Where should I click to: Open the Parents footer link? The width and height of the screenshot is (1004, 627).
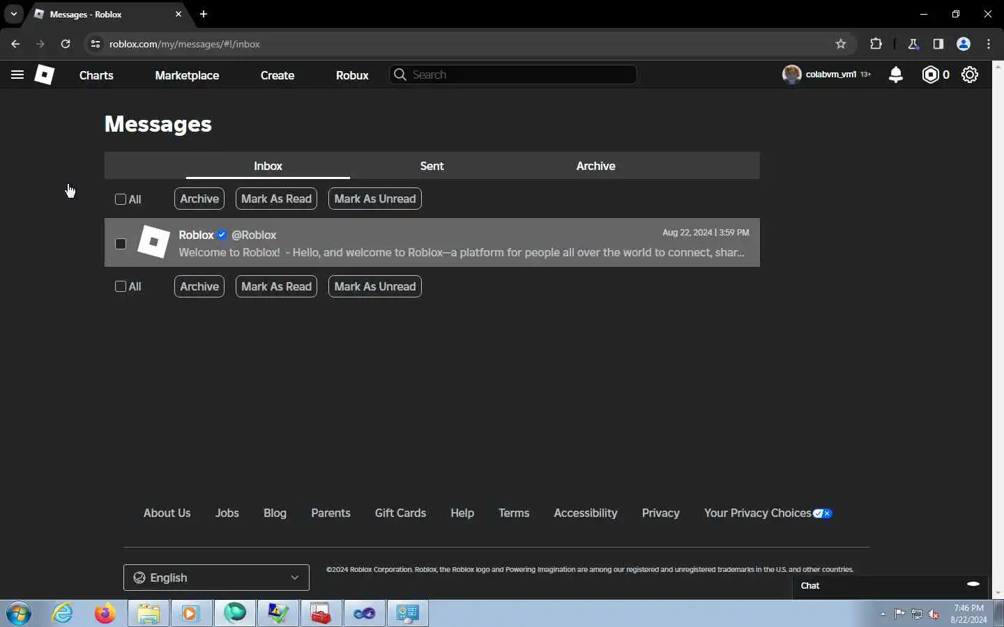click(330, 513)
